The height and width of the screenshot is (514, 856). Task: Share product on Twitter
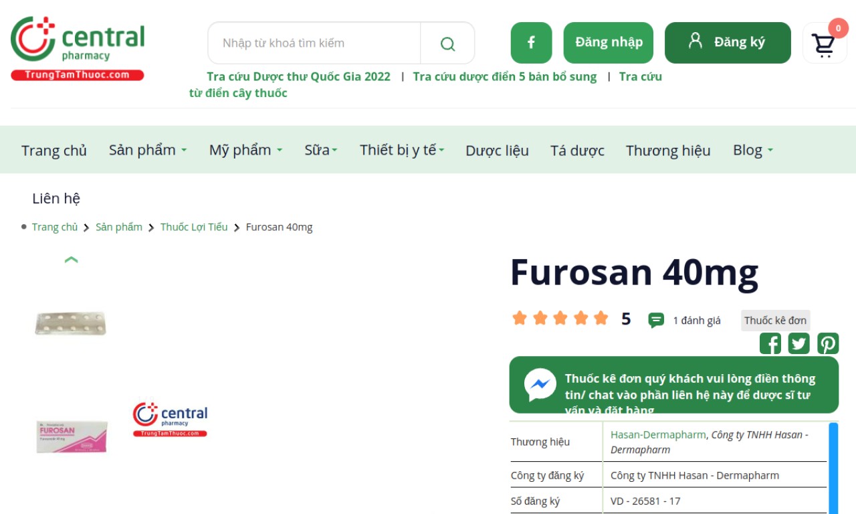point(799,343)
